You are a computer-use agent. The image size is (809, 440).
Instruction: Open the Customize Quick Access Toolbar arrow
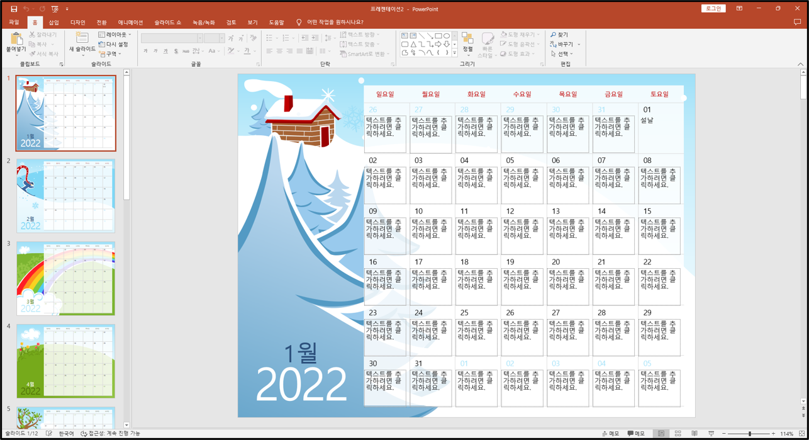click(67, 9)
